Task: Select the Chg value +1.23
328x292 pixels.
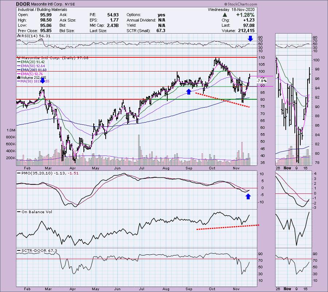Action: tap(249, 20)
